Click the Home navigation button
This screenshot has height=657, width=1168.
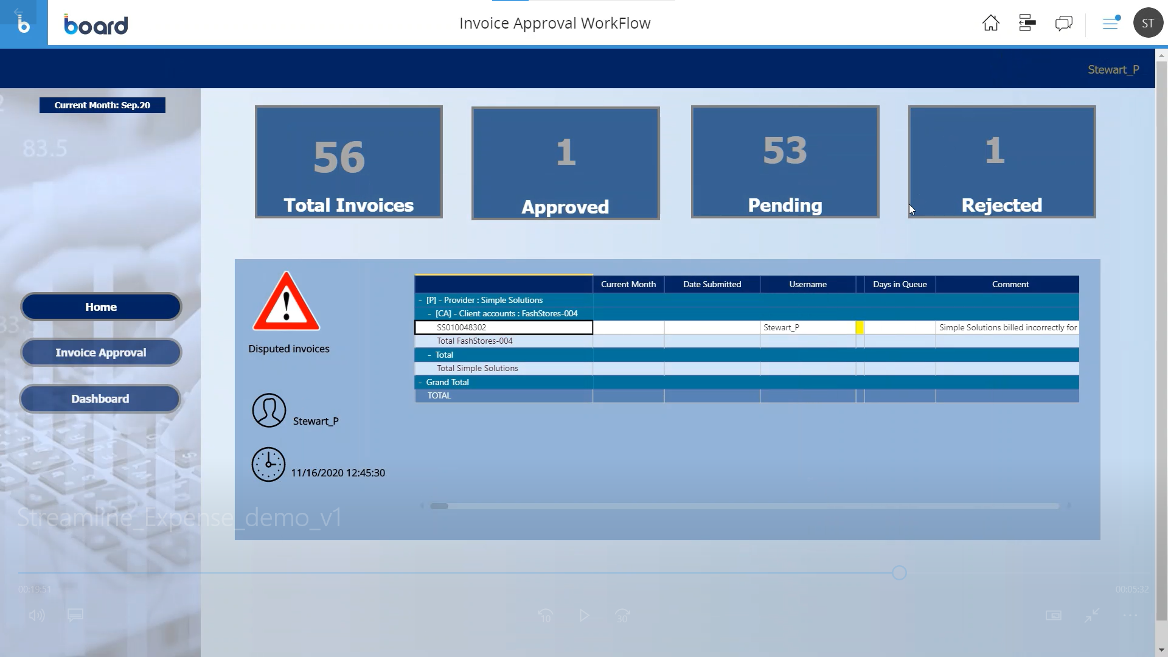click(101, 307)
